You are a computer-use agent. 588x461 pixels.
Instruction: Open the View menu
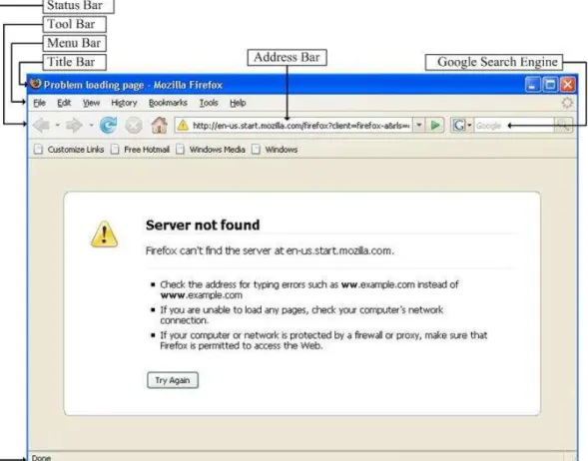91,103
